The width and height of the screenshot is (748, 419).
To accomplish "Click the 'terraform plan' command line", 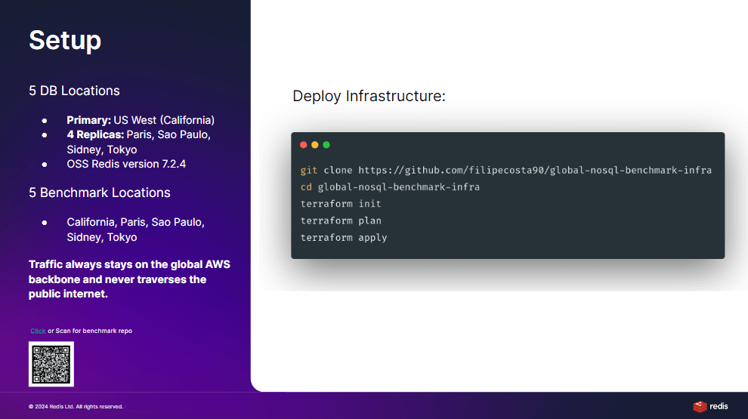I will tap(341, 220).
